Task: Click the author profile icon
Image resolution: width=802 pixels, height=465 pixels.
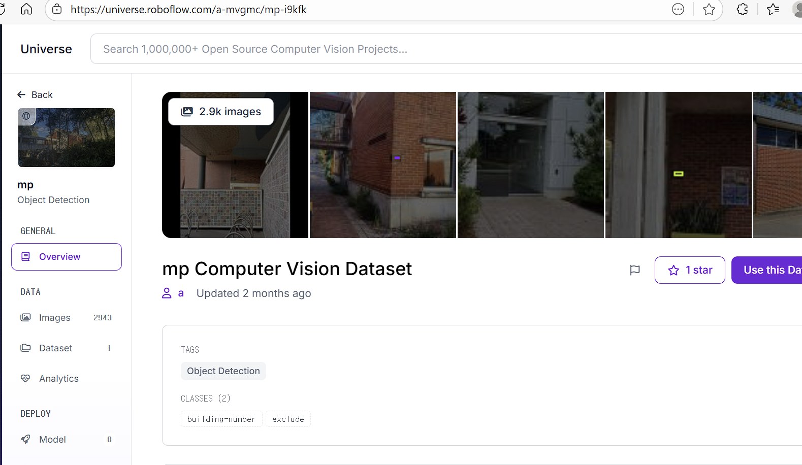Action: click(x=167, y=293)
